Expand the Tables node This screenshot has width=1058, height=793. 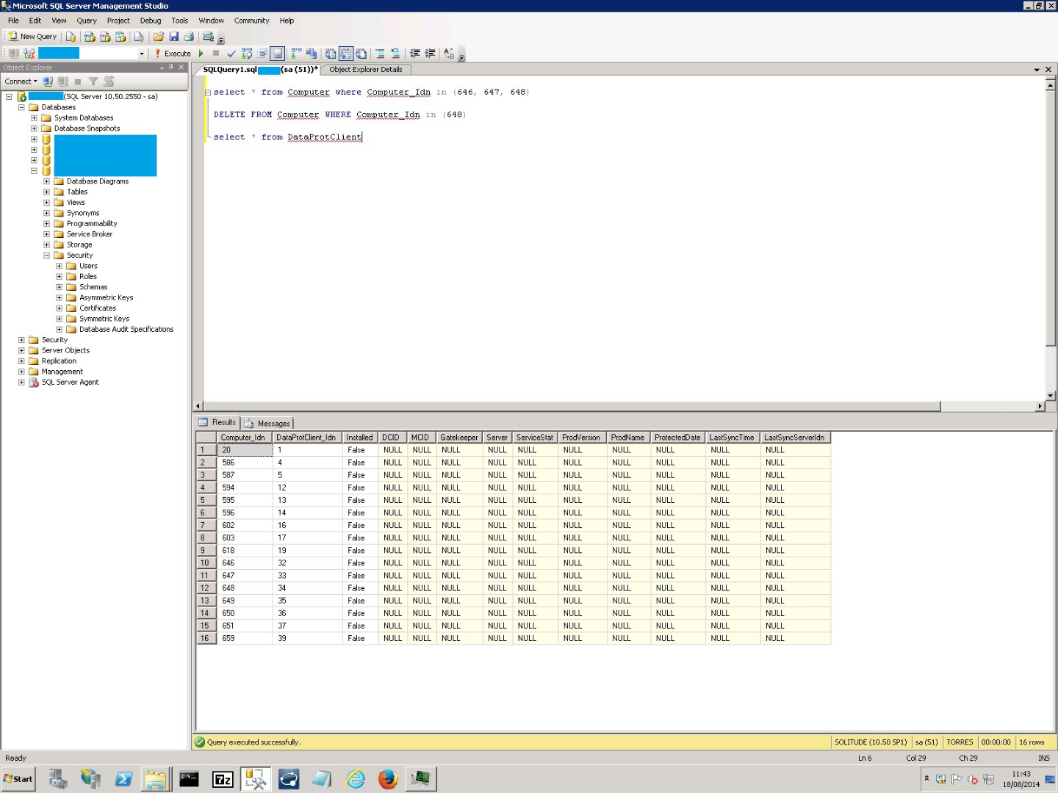point(47,192)
